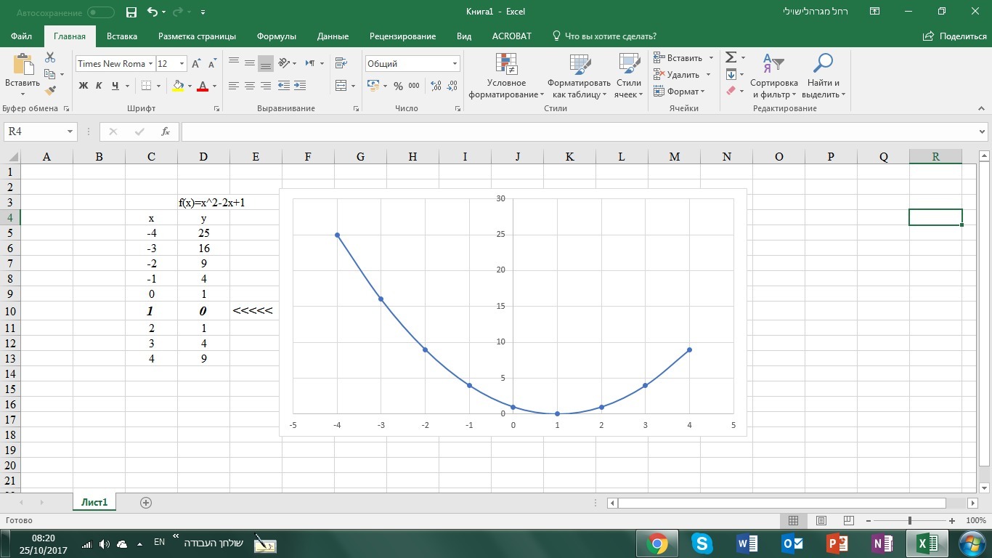This screenshot has width=992, height=558.
Task: Toggle wrap text
Action: point(341,63)
